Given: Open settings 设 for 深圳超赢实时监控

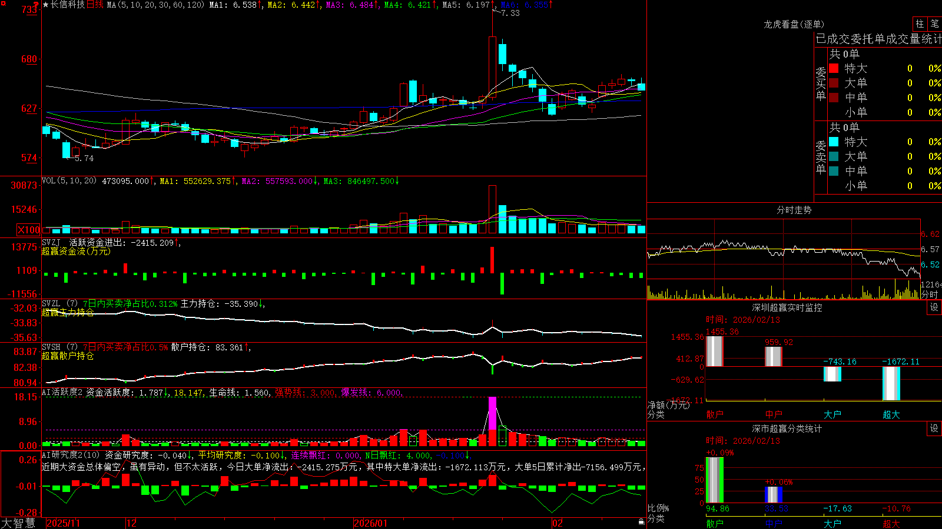Looking at the screenshot, I should 934,307.
